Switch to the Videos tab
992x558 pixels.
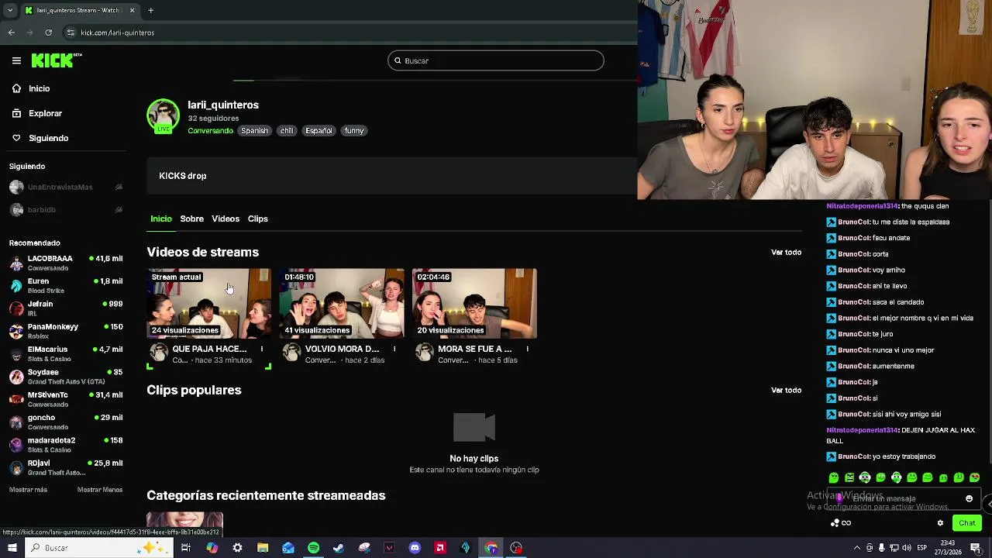[226, 219]
